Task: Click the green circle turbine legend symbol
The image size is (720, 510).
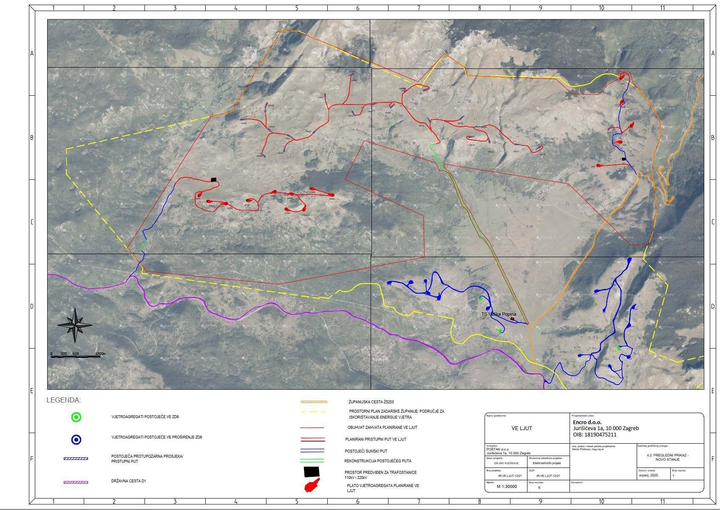Action: [76, 417]
